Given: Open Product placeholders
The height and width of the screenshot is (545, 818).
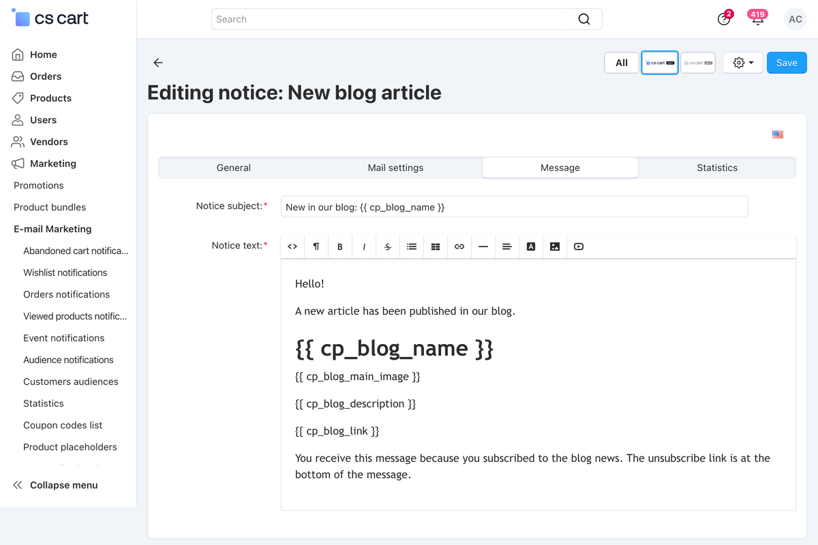Looking at the screenshot, I should pos(70,447).
